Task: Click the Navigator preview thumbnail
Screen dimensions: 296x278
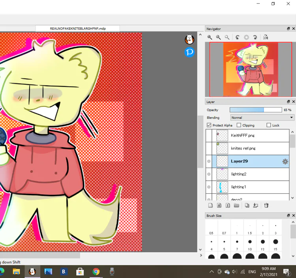Action: 251,70
